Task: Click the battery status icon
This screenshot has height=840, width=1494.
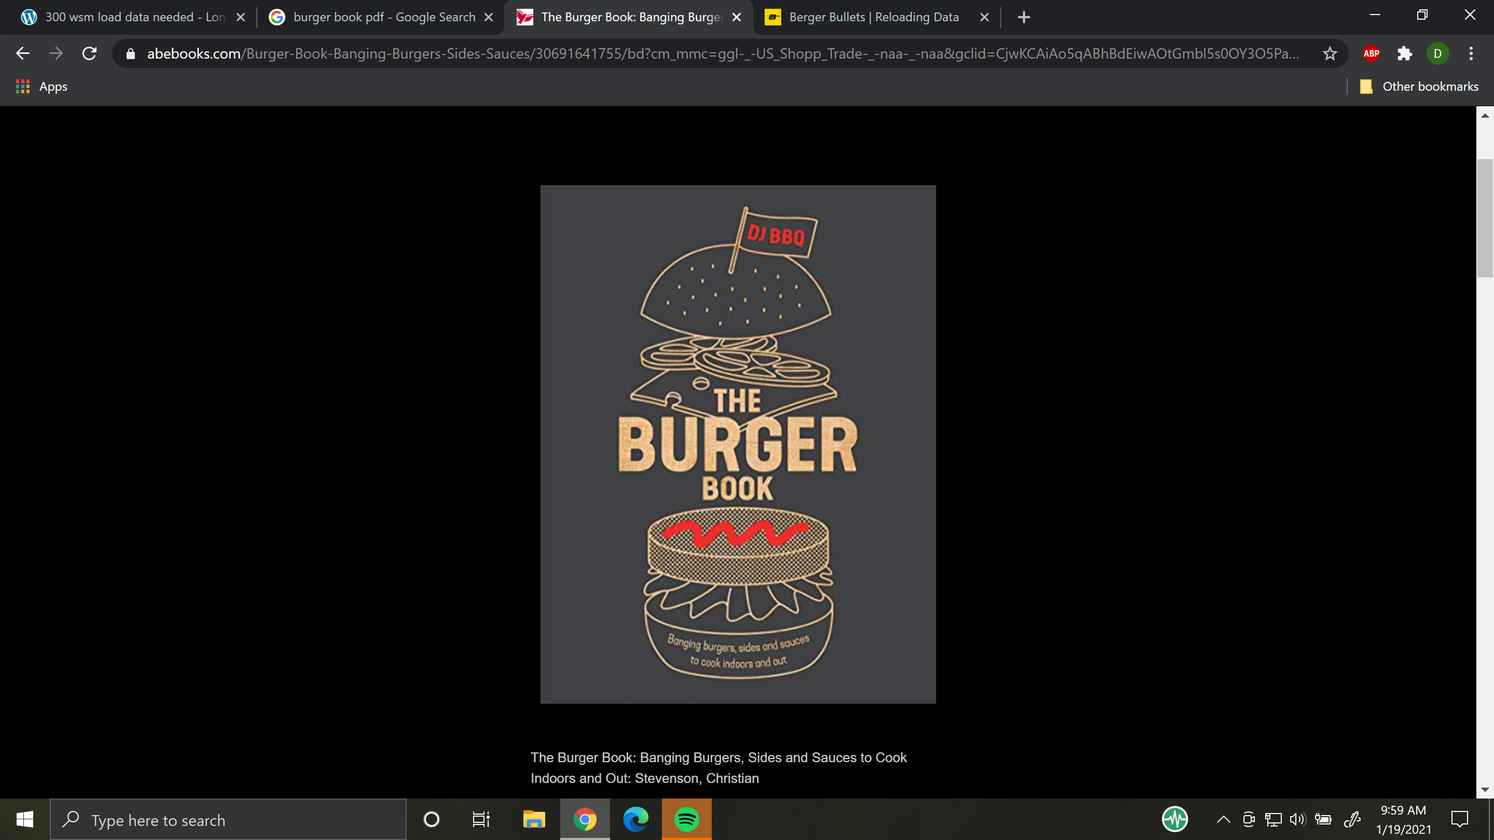Action: tap(1323, 819)
